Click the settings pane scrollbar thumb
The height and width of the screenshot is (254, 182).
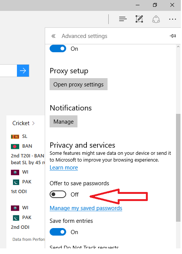(x=178, y=168)
